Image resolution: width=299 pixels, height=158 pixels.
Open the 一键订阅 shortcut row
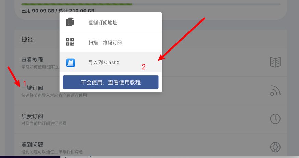click(x=151, y=91)
